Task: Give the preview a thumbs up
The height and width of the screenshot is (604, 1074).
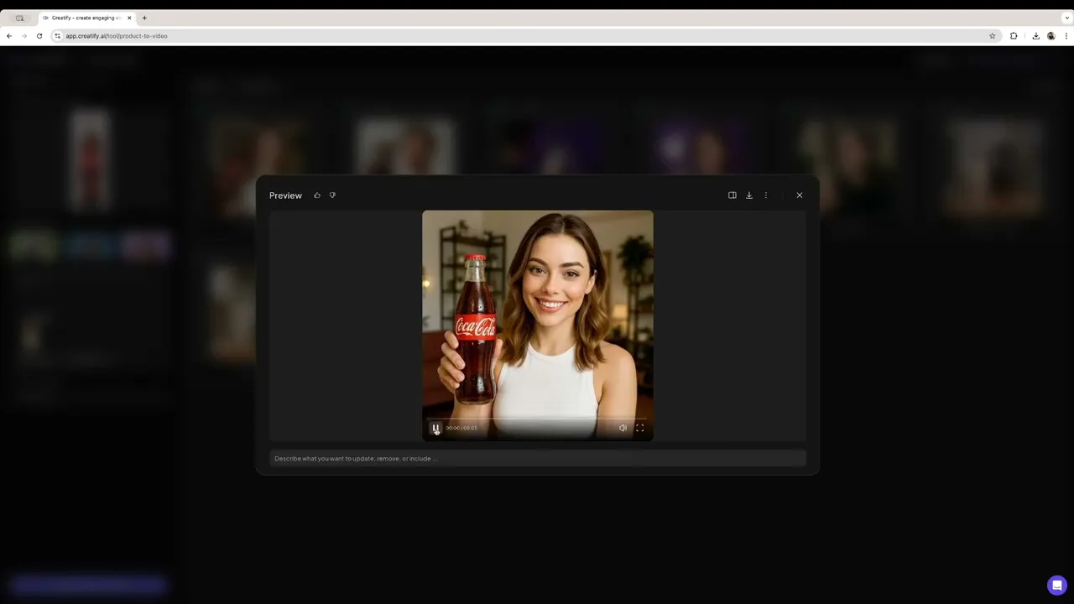Action: click(x=317, y=195)
